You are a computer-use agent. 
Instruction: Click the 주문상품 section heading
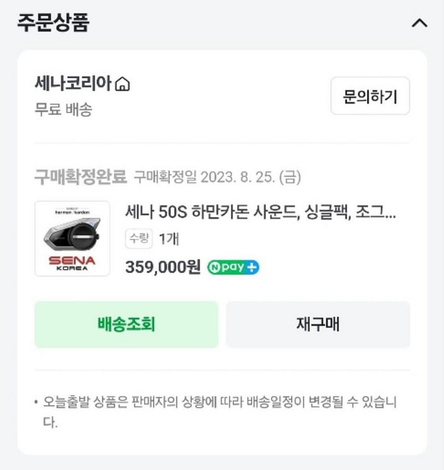[x=53, y=23]
